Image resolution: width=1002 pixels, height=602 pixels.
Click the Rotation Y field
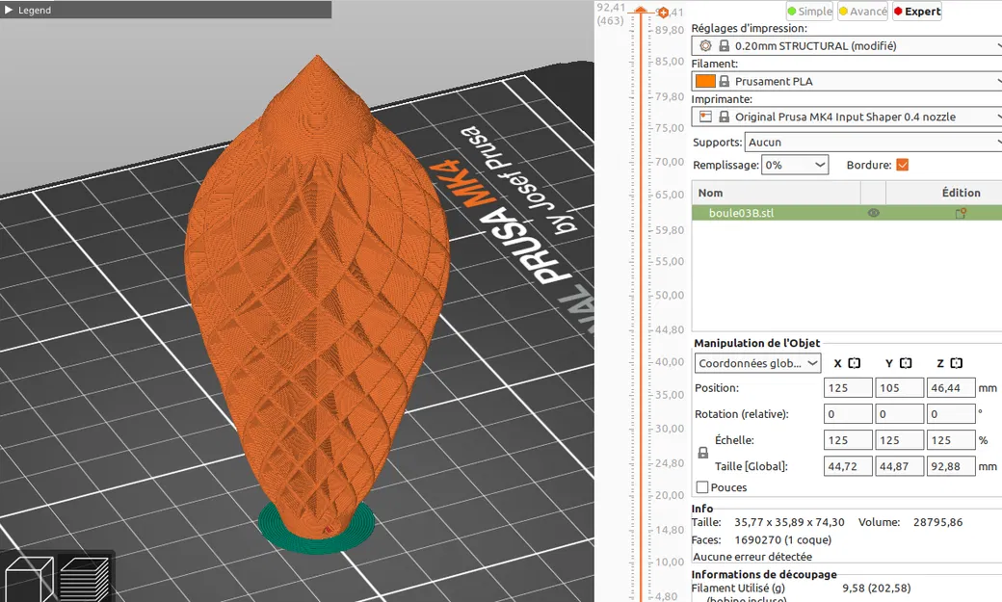pyautogui.click(x=899, y=414)
